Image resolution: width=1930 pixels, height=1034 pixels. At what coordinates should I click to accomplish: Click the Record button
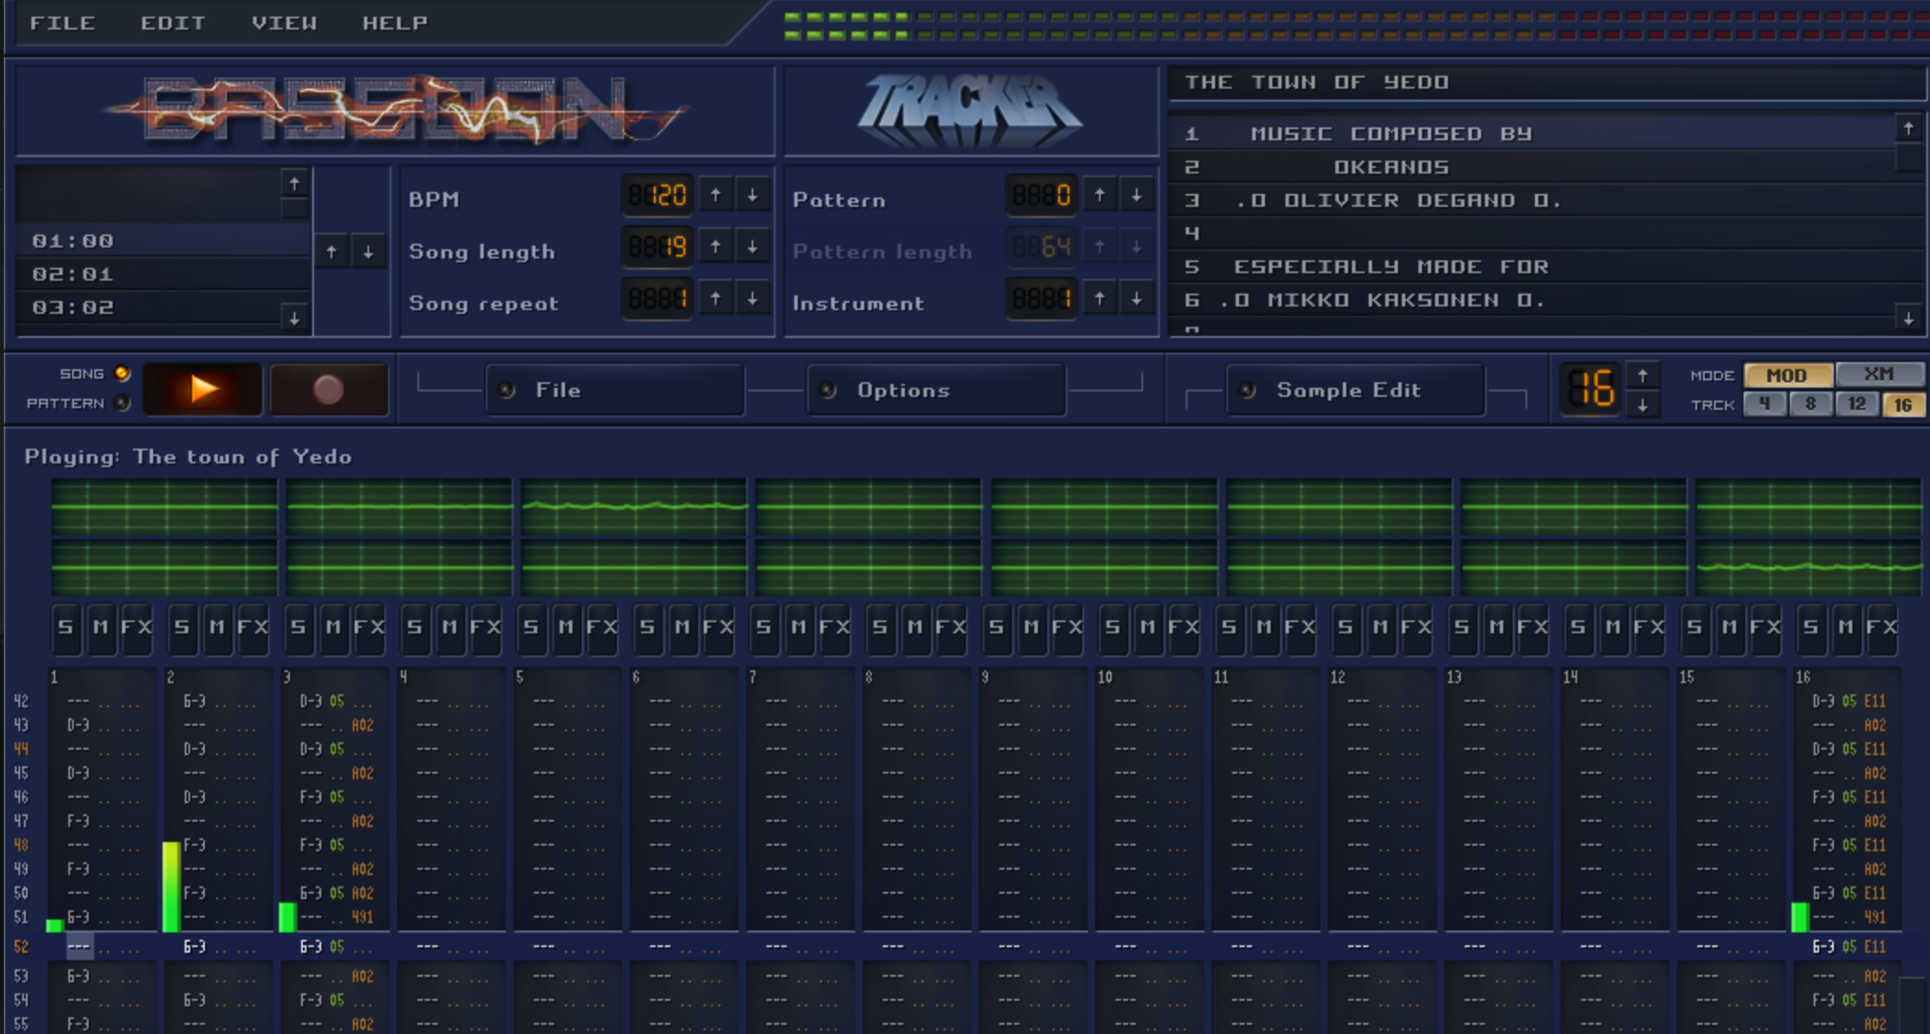click(x=329, y=389)
